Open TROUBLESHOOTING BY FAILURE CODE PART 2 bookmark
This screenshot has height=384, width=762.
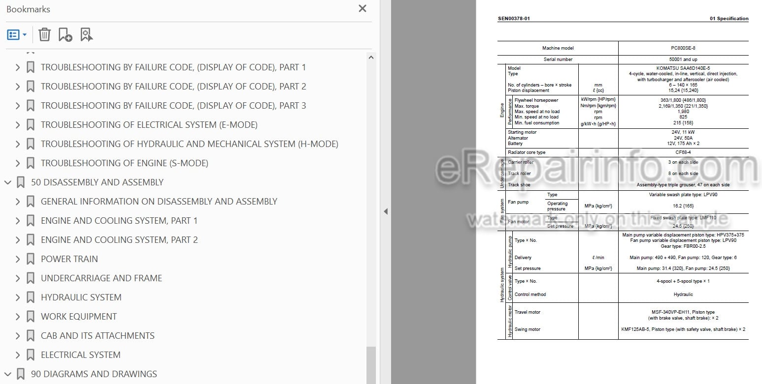pyautogui.click(x=173, y=87)
